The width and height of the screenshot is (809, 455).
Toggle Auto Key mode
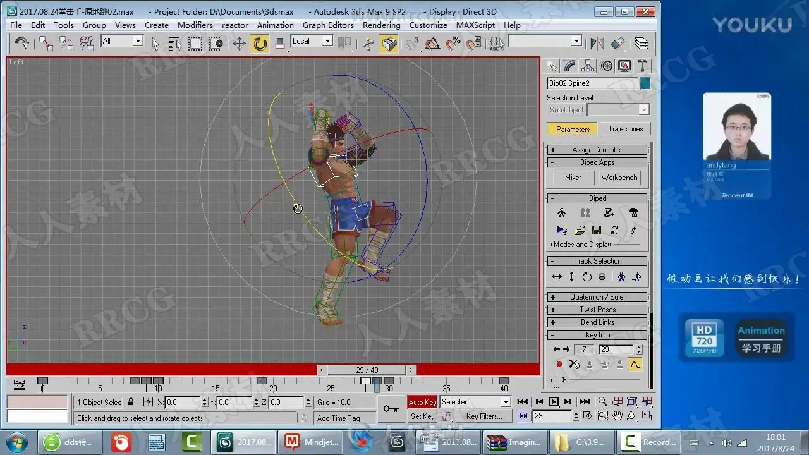pyautogui.click(x=422, y=403)
